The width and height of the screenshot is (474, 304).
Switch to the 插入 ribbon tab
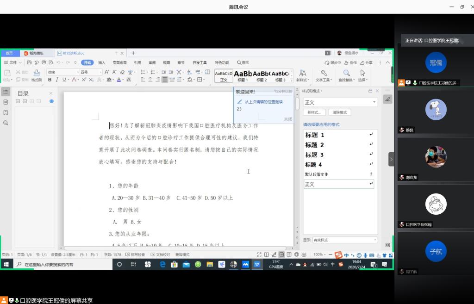tap(101, 62)
